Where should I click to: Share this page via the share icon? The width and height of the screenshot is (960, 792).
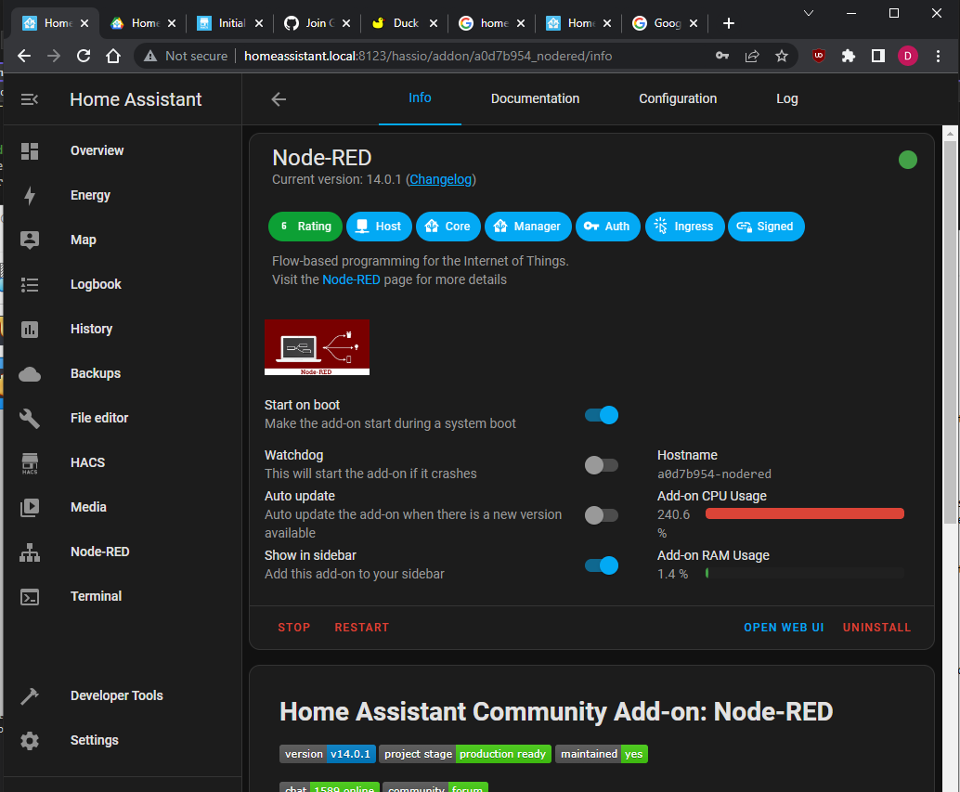coord(752,57)
